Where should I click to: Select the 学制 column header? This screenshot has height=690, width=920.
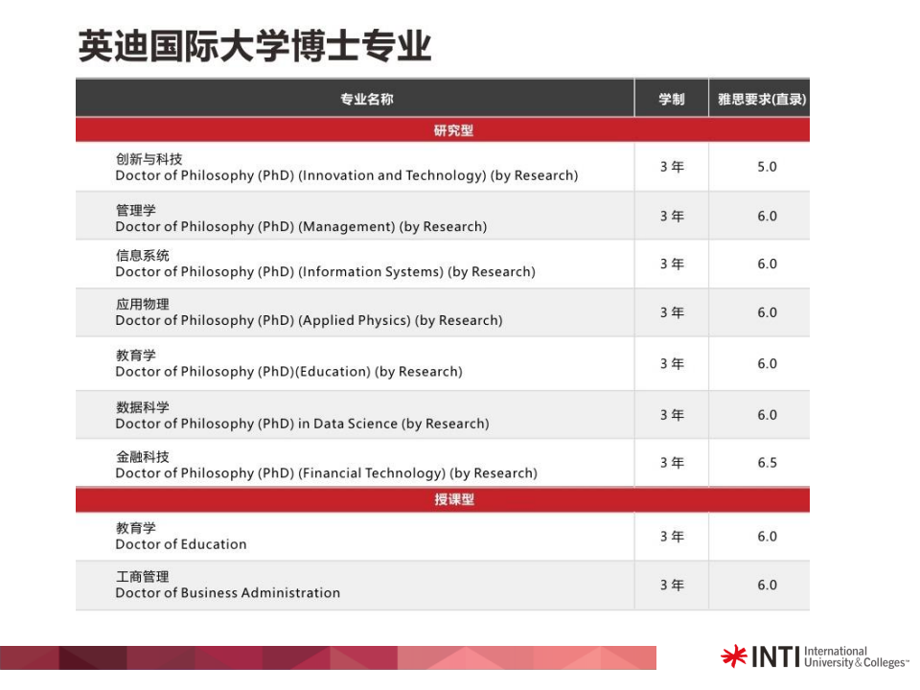tap(671, 99)
